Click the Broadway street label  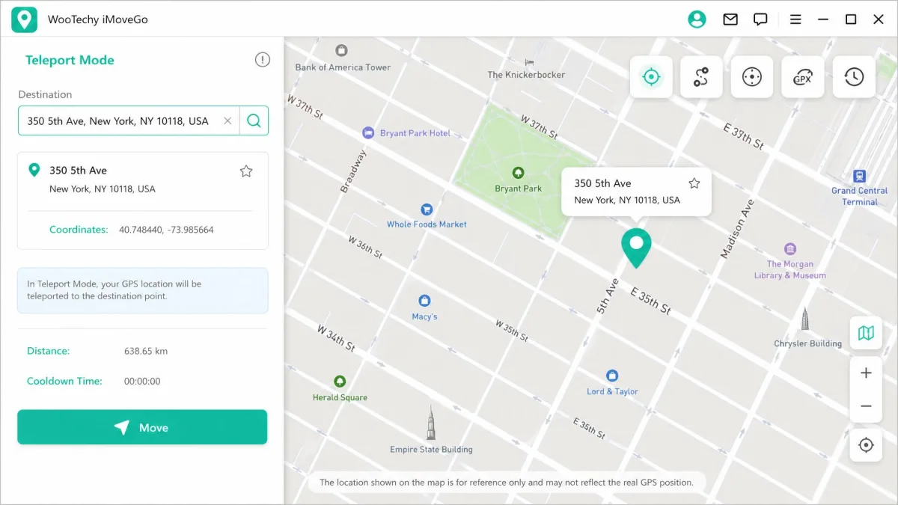point(353,171)
